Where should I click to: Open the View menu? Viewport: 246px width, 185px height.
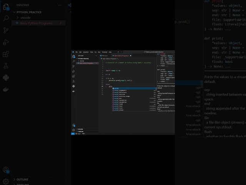[x=91, y=52]
